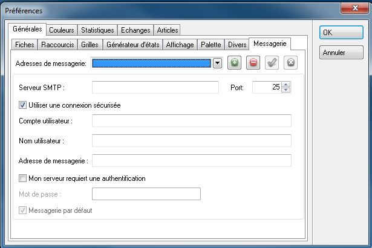Viewport: 372px width, 248px height.
Task: Toggle the 'Messagerie par défaut' checkbox
Action: pyautogui.click(x=23, y=210)
